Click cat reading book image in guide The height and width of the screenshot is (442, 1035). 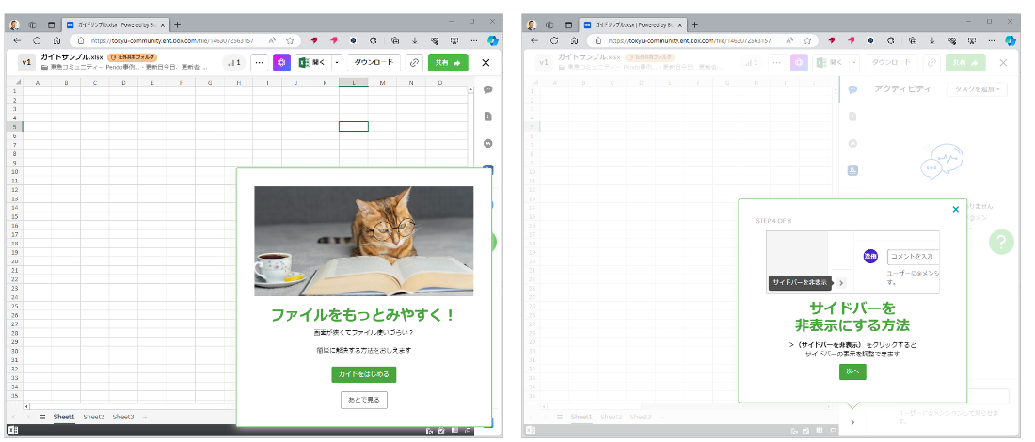click(x=364, y=241)
